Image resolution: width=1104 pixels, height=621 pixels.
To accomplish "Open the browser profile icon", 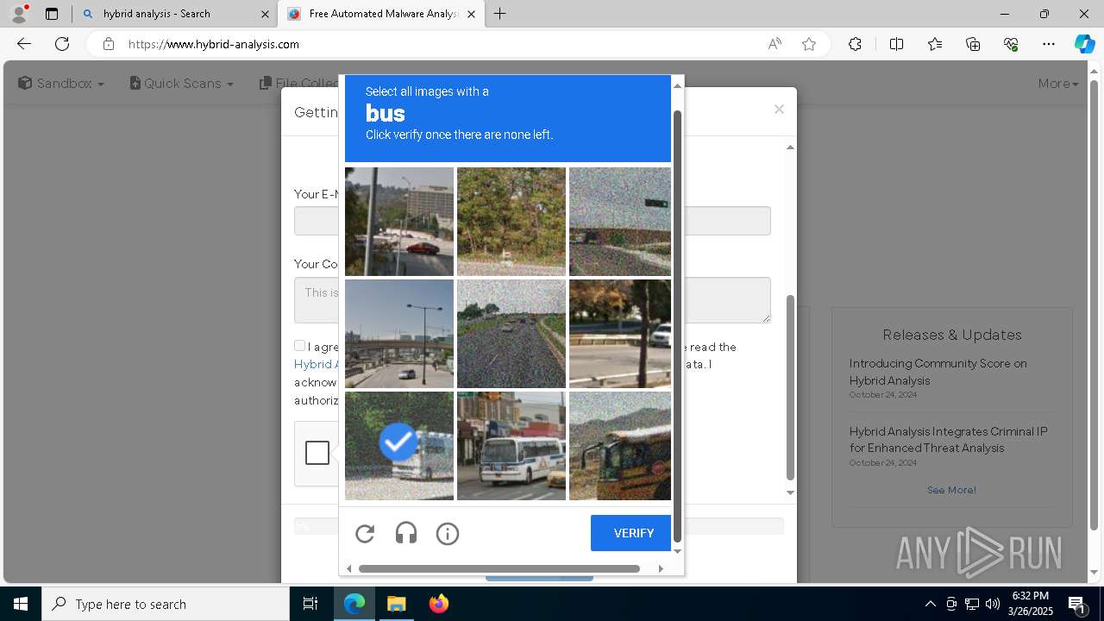I will (x=18, y=14).
